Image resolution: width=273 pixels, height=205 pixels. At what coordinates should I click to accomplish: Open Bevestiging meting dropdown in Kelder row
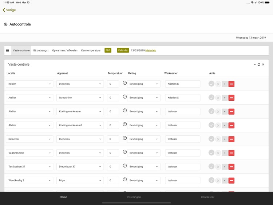[144, 84]
